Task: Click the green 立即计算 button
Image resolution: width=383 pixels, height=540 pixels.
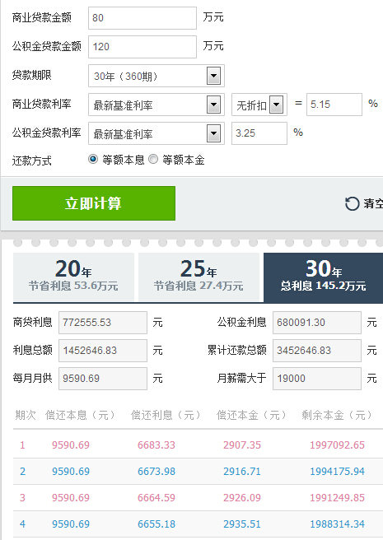Action: [94, 203]
